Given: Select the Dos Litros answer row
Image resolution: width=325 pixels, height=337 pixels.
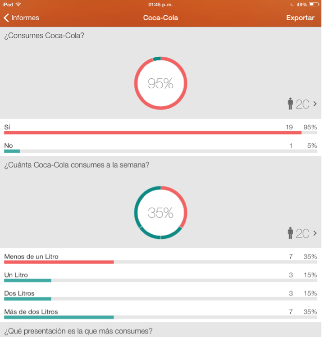Looking at the screenshot, I should point(160,295).
